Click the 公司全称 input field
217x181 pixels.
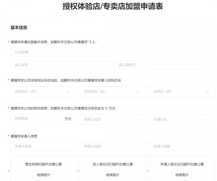click(x=61, y=52)
